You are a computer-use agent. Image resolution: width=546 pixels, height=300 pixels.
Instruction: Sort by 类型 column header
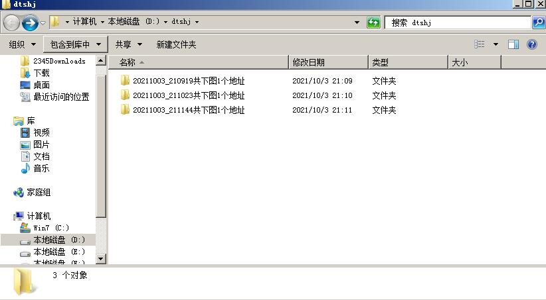click(x=408, y=62)
